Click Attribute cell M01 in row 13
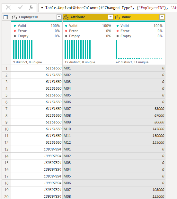Image resolution: width=177 pixels, height=199 pixels. (88, 149)
